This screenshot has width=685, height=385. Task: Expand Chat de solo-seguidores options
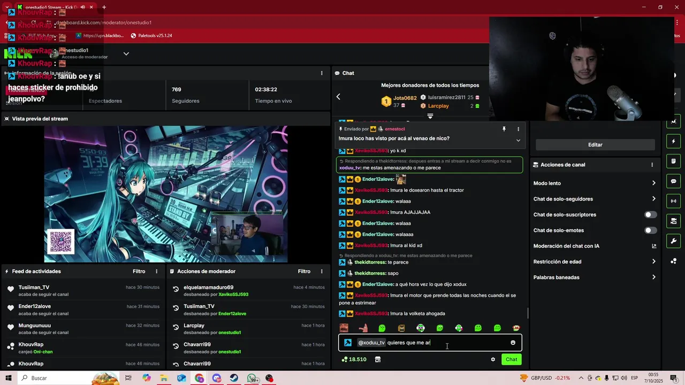pos(595,199)
